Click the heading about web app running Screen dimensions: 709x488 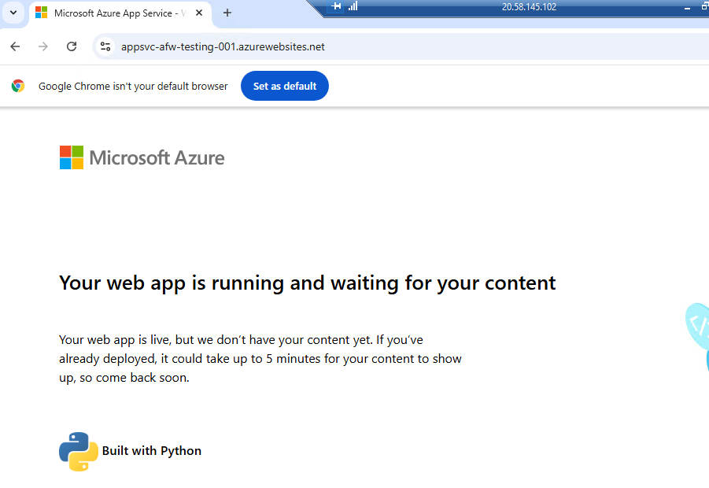coord(307,283)
